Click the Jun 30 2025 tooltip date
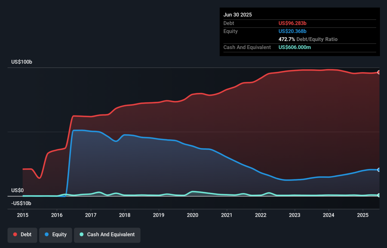This screenshot has width=387, height=248. coord(238,15)
